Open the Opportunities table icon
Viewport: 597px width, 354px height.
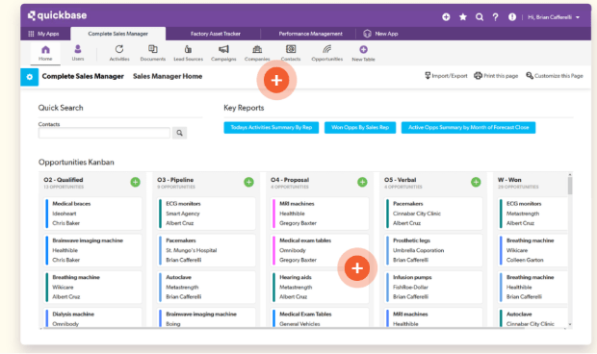point(327,53)
